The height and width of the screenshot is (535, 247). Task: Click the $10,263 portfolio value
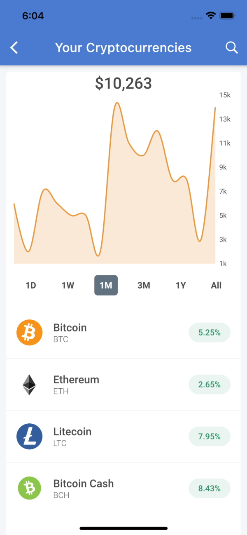(x=123, y=83)
